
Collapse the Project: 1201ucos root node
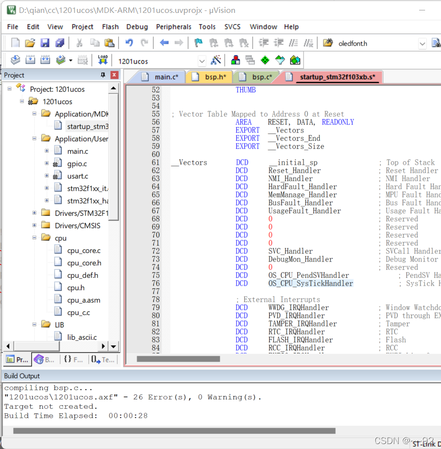(9, 89)
